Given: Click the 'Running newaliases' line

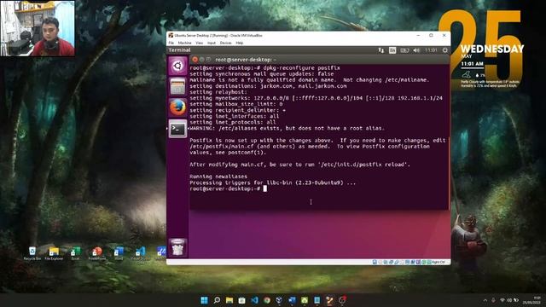Looking at the screenshot, I should [218, 177].
